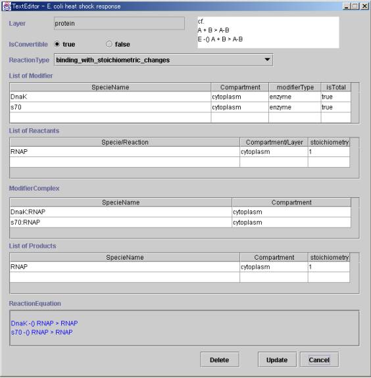Click the modifierType column header
The image size is (371, 378).
[295, 87]
